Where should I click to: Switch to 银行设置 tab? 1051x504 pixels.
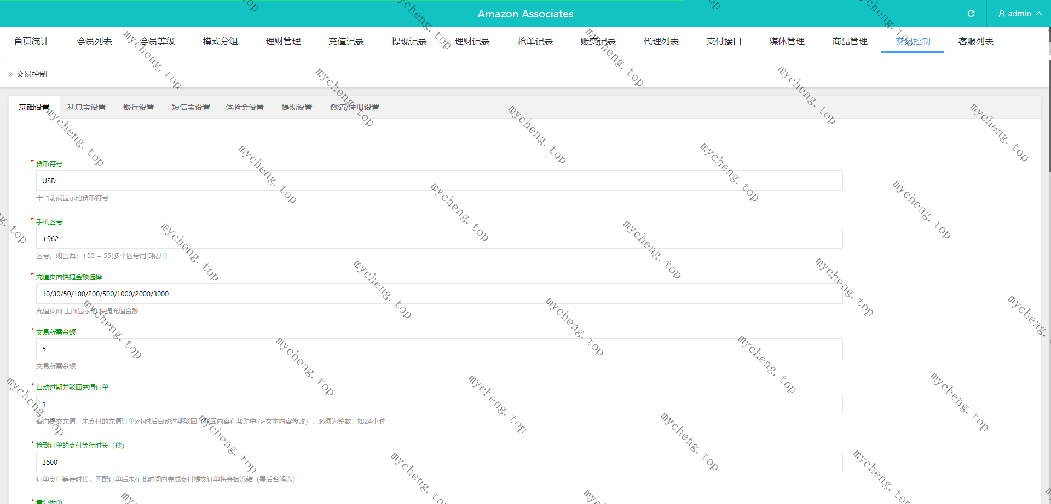[x=138, y=107]
